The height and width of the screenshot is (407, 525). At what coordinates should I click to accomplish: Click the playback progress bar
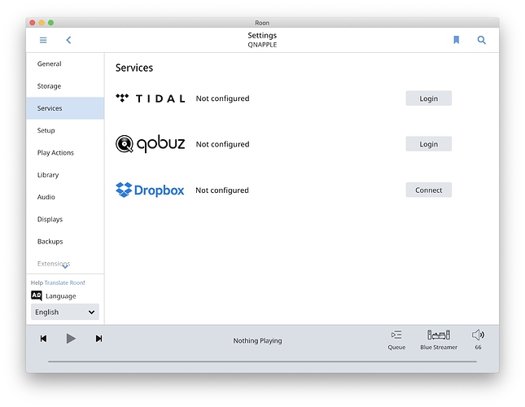click(x=262, y=361)
